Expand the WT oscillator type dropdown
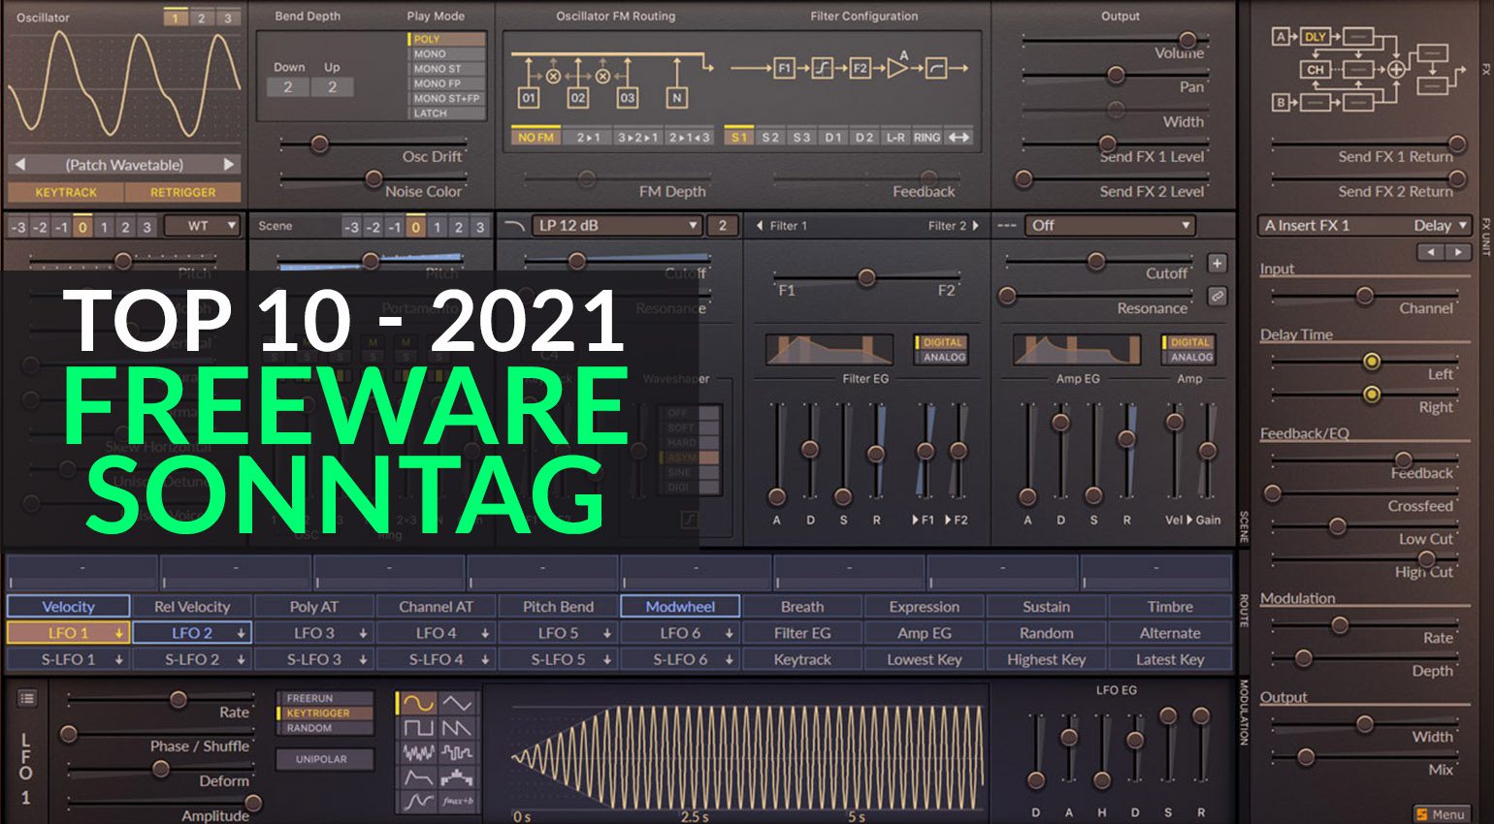The width and height of the screenshot is (1494, 824). pyautogui.click(x=202, y=226)
